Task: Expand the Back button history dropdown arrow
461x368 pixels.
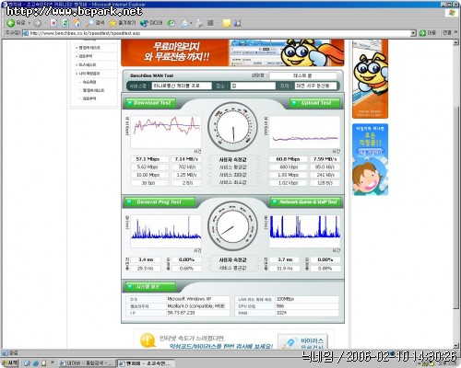Action: [x=30, y=23]
